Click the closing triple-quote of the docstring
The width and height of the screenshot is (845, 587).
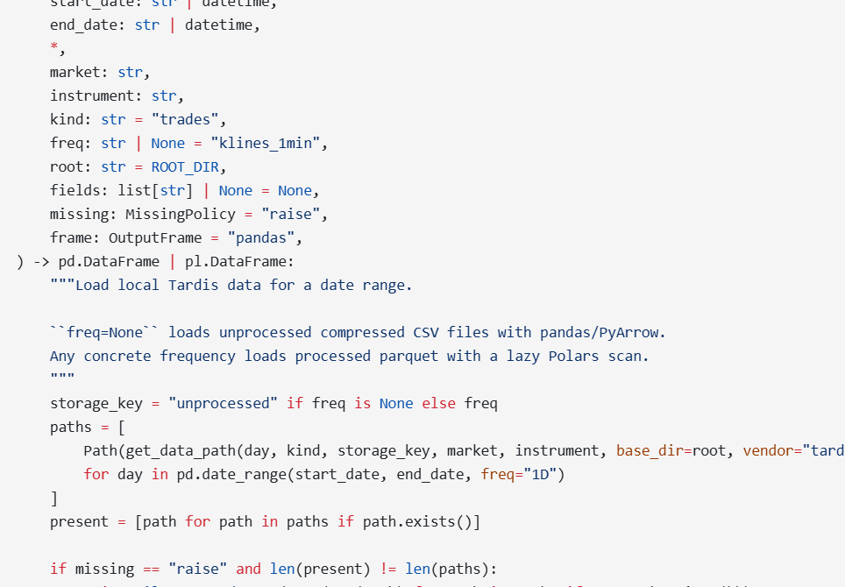coord(62,376)
